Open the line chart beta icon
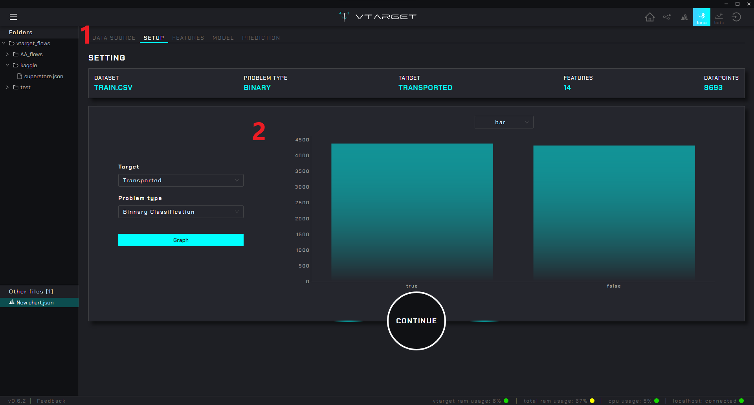Viewport: 754px width, 405px height. (x=719, y=17)
